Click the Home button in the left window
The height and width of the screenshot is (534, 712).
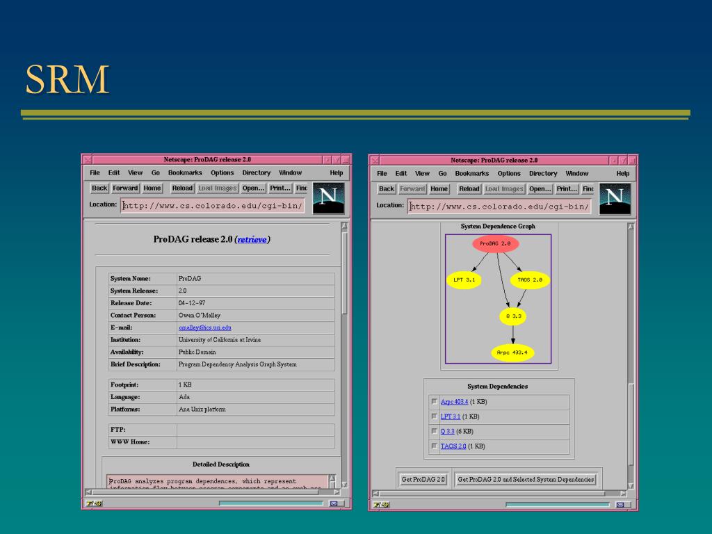pos(152,188)
